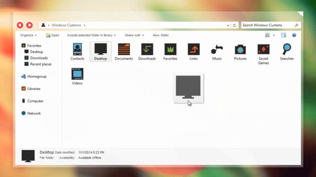Expand the arrow after Windows Customs breadcrumb
The image size is (316, 177).
[x=84, y=25]
